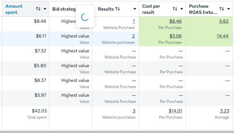Click the 5.62 ROAS value

pos(224,21)
